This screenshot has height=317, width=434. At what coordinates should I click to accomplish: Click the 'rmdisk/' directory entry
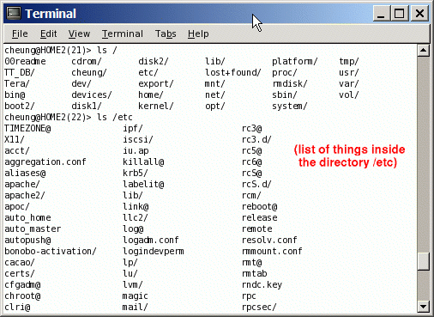pos(290,83)
